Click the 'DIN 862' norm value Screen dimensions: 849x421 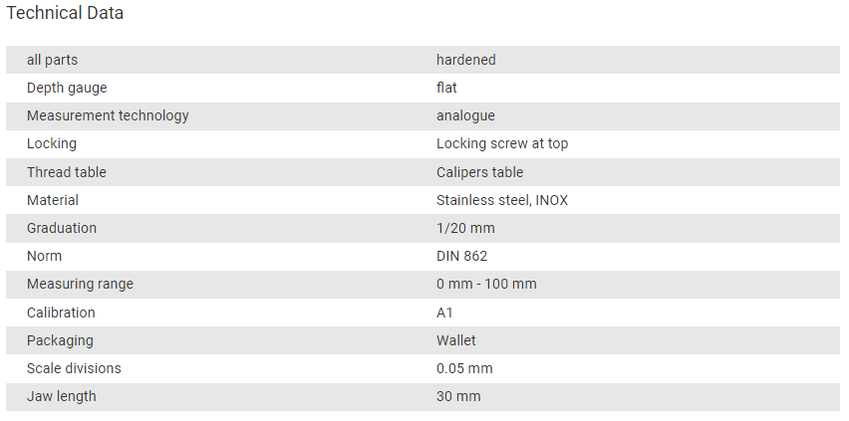pos(461,256)
